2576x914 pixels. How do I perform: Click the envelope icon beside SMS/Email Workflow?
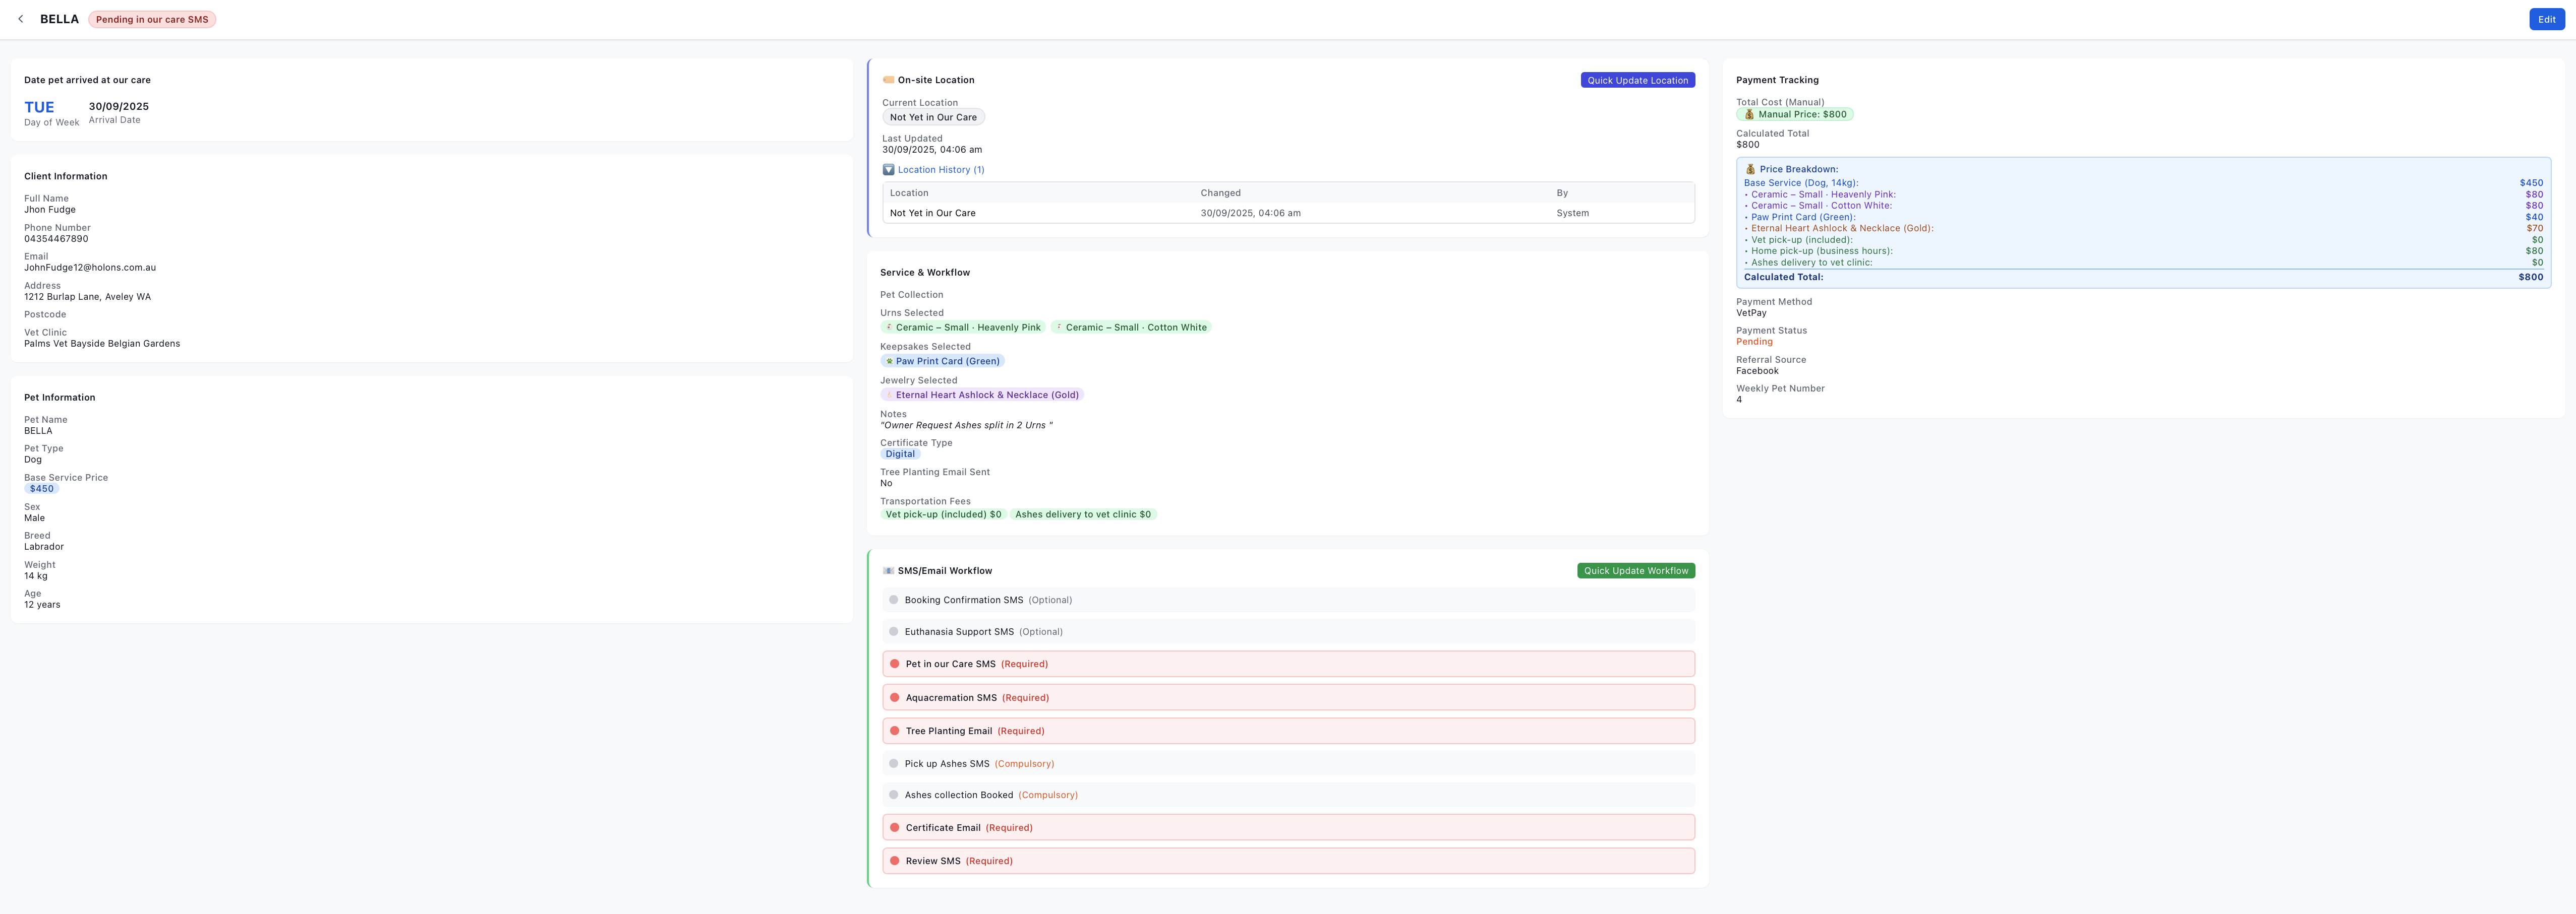[888, 571]
